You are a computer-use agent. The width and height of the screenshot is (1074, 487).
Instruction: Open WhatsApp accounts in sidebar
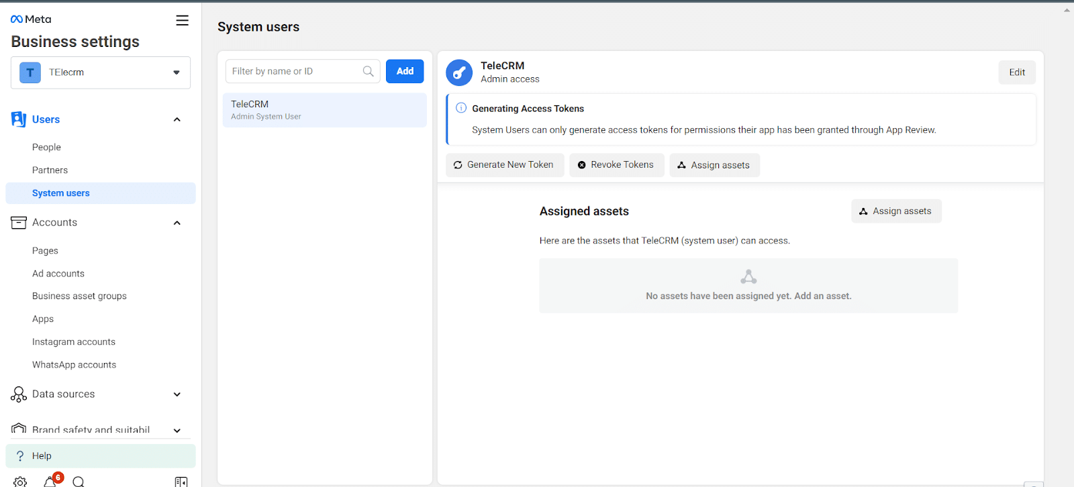[74, 364]
